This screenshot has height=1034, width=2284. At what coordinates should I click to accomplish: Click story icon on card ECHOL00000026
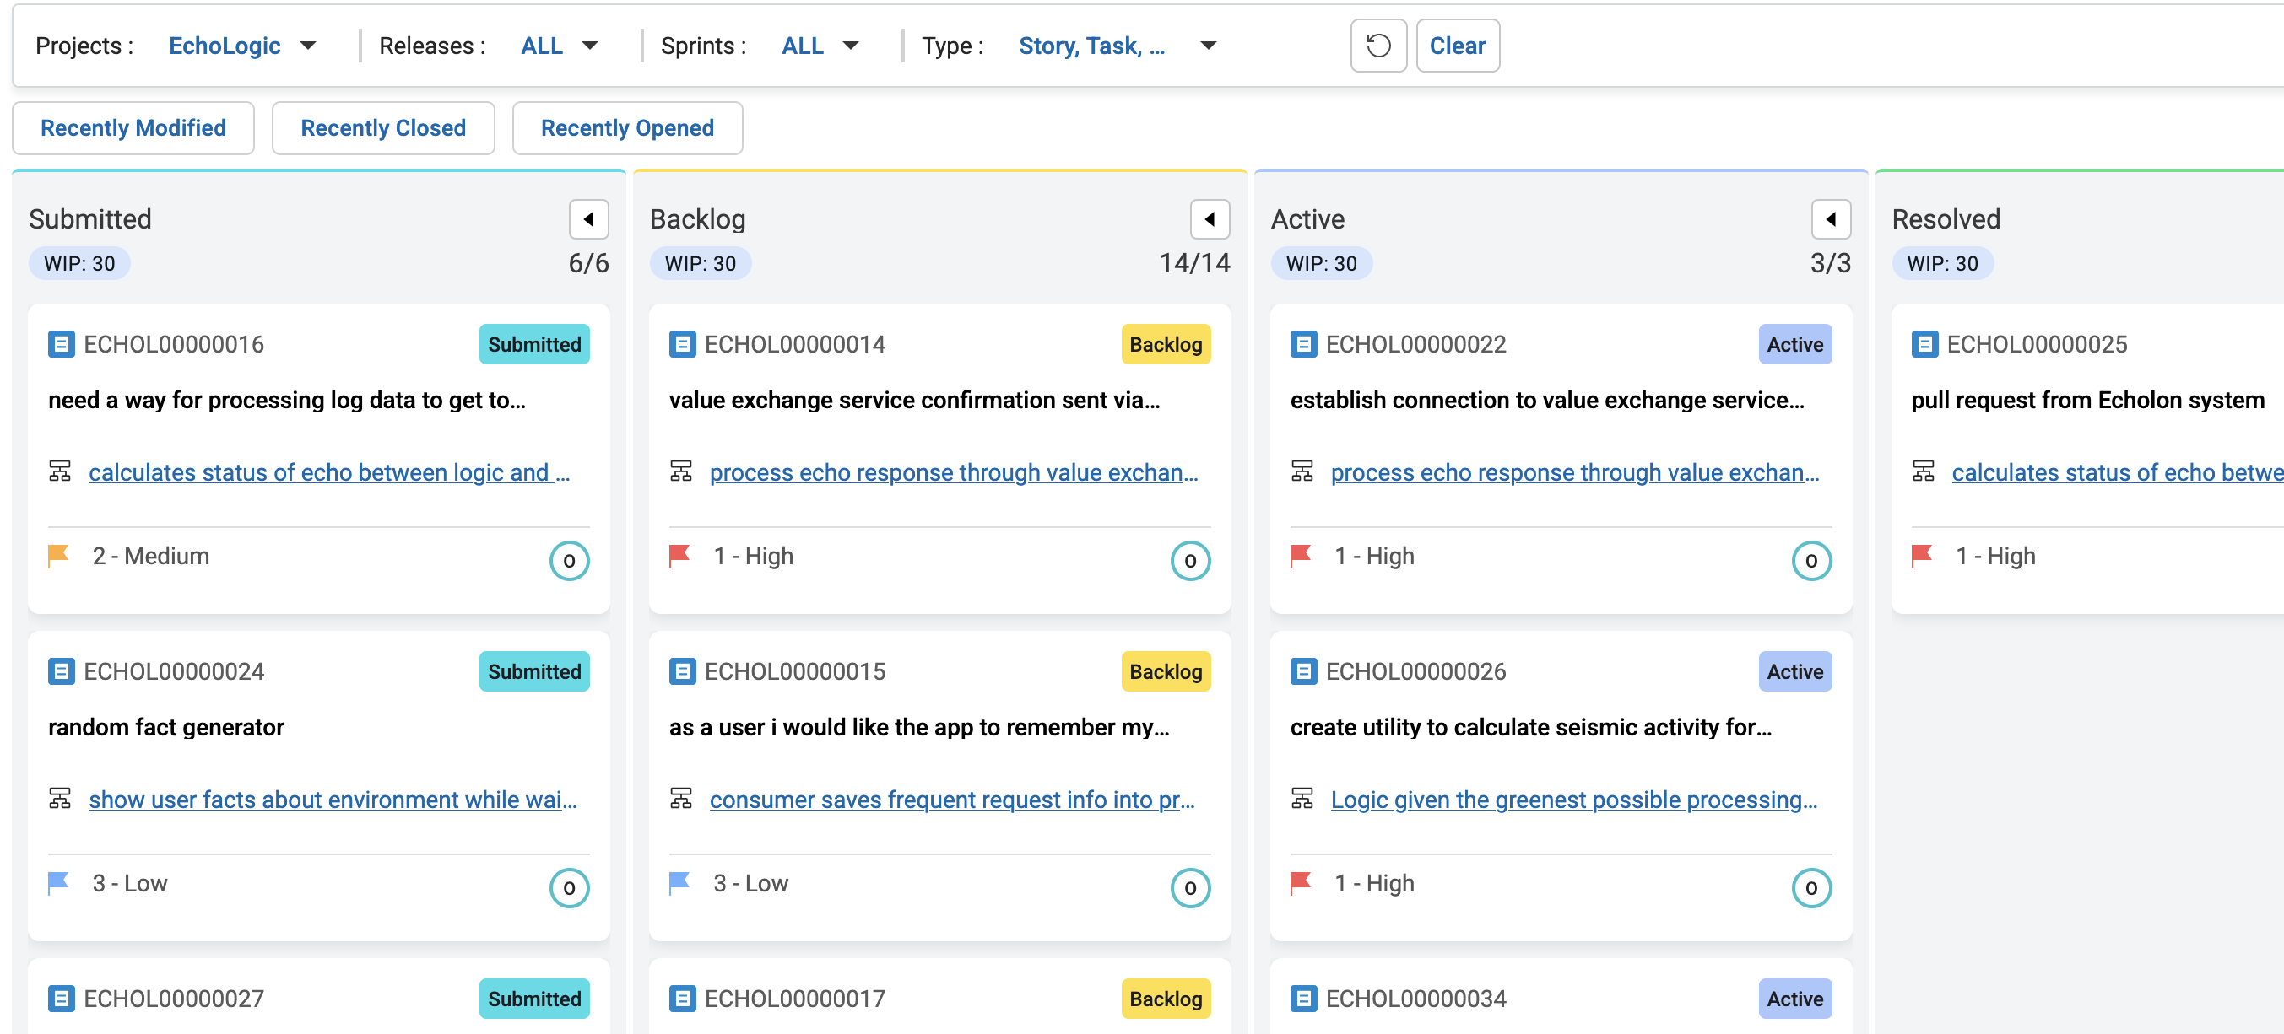pyautogui.click(x=1303, y=670)
